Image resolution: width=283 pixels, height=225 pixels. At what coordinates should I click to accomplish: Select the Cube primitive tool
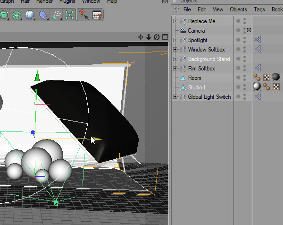click(4, 15)
